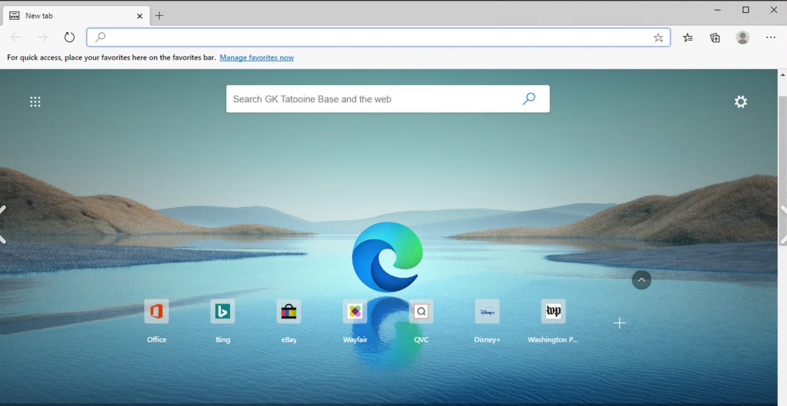Open the Settings and more ellipsis menu

click(x=770, y=37)
